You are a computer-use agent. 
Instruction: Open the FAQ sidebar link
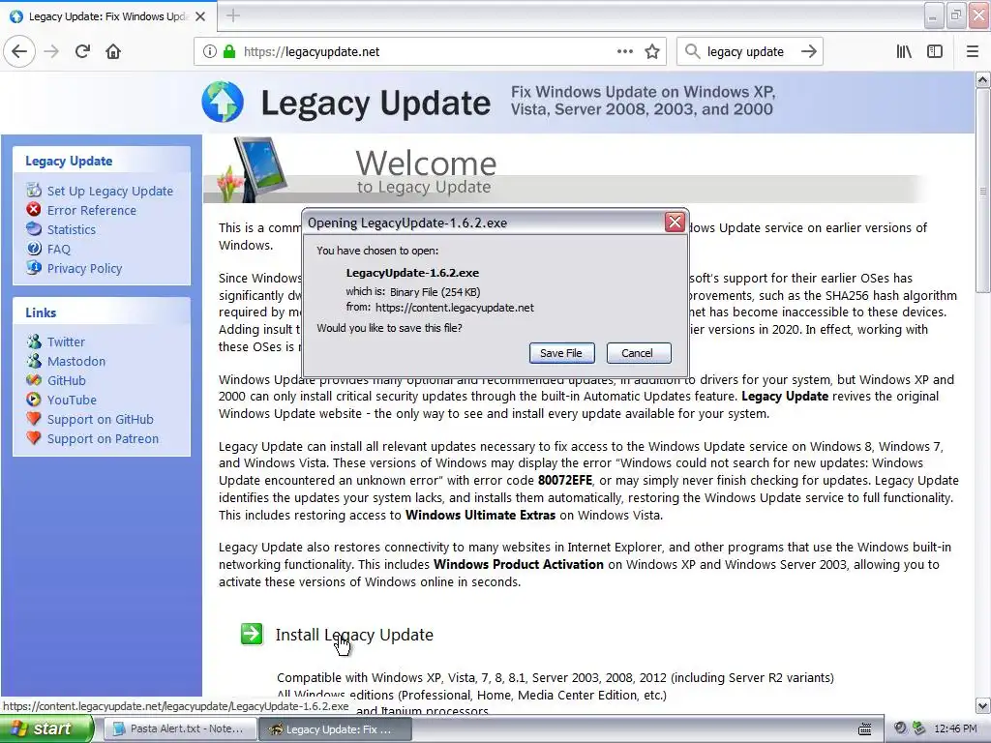point(59,250)
